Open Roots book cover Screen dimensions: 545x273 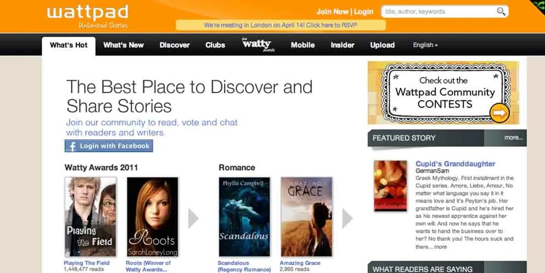tap(152, 217)
